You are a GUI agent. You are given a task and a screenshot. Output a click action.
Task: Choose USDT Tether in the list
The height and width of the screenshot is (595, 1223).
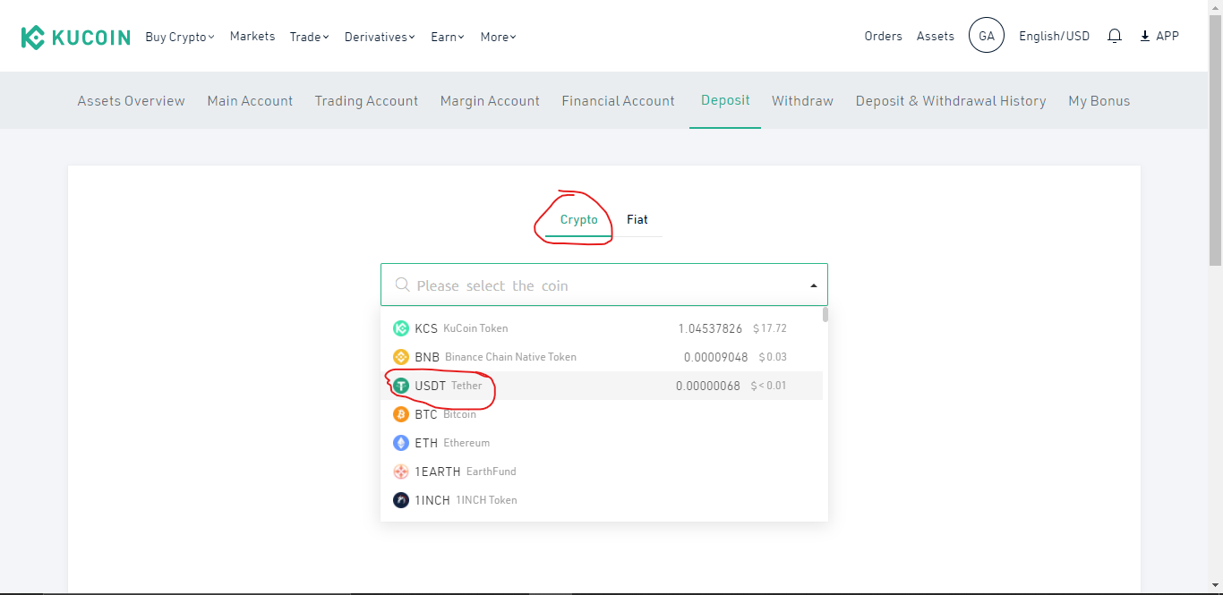tap(602, 386)
